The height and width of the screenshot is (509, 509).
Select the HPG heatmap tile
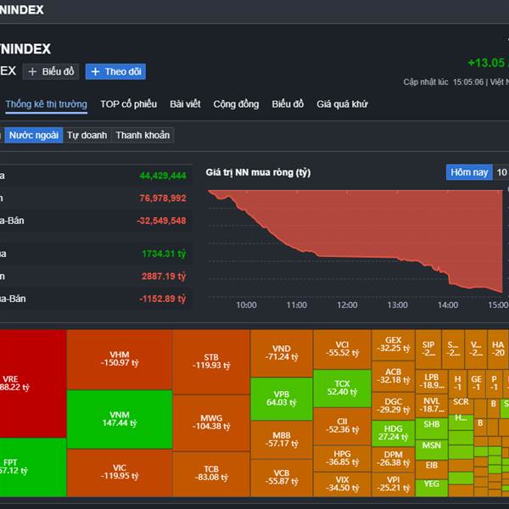[x=342, y=458]
